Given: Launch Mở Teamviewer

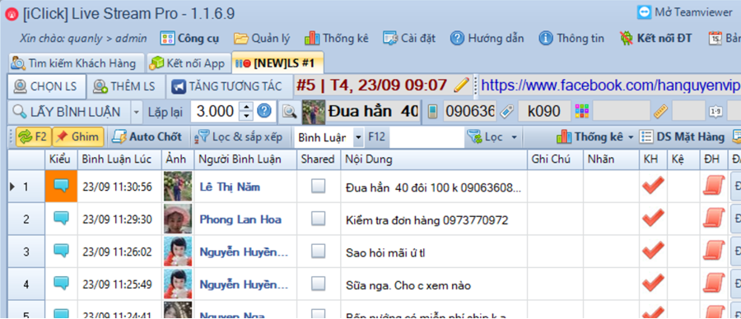Looking at the screenshot, I should pos(684,12).
